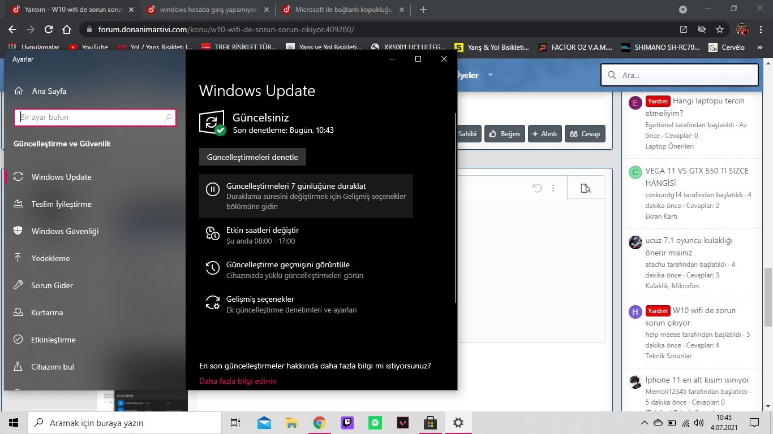This screenshot has height=434, width=773.
Task: Click the editor undo icon
Action: (x=537, y=188)
